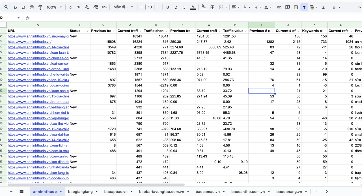Switch to the baodanang.vn sheet tab
This screenshot has width=362, height=196.
[289, 191]
